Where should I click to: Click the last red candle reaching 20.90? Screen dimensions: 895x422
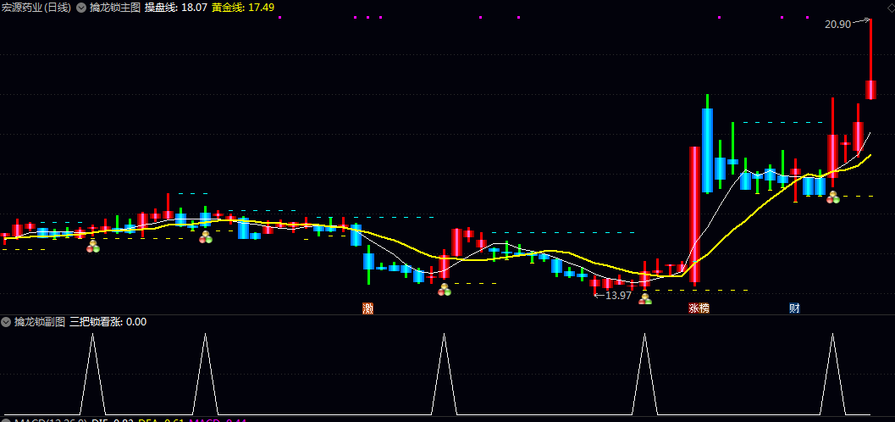click(870, 90)
